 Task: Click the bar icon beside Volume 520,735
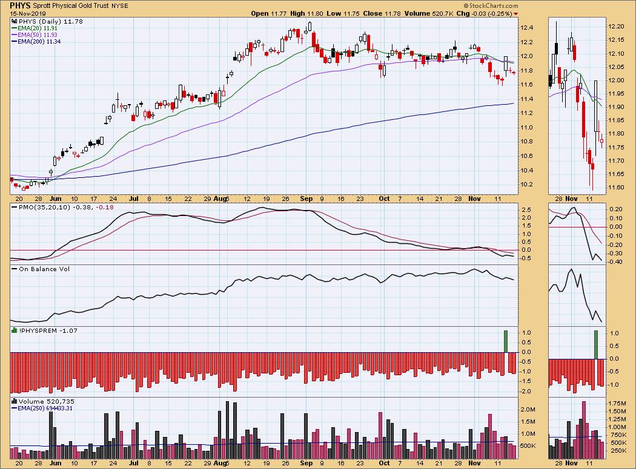pyautogui.click(x=14, y=401)
